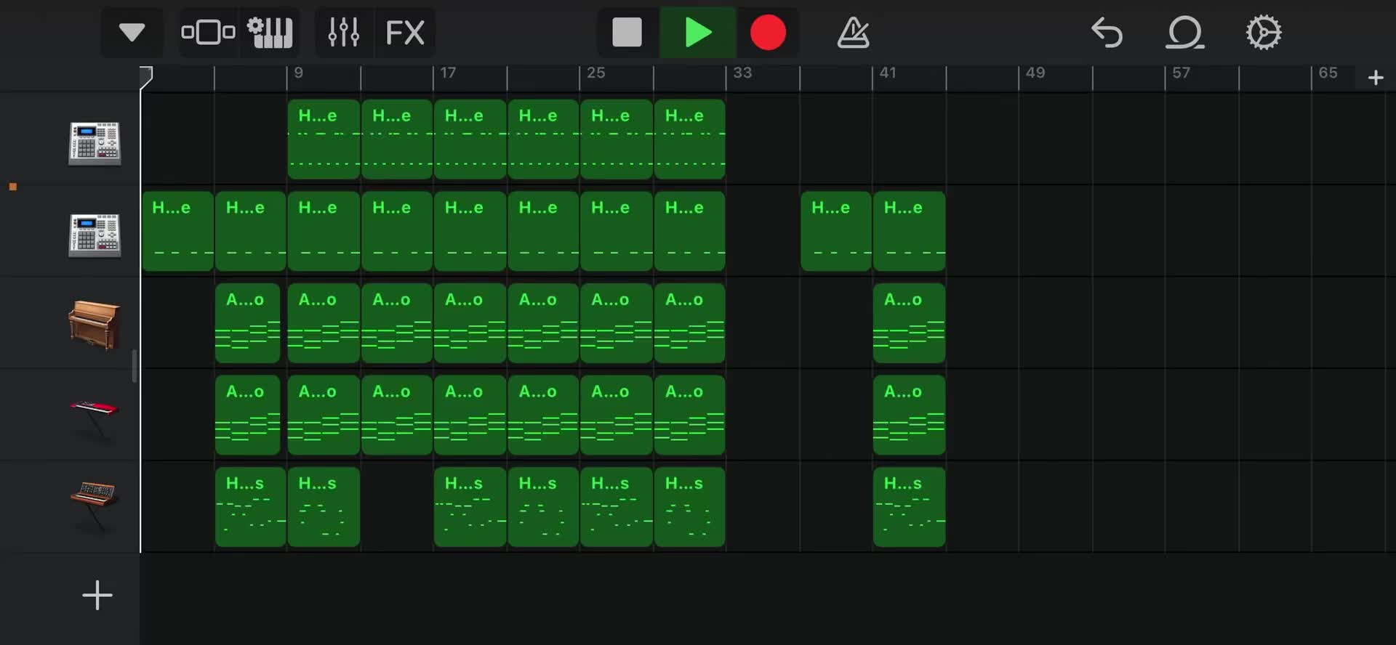Add song section with plus at ruler end

click(1375, 78)
